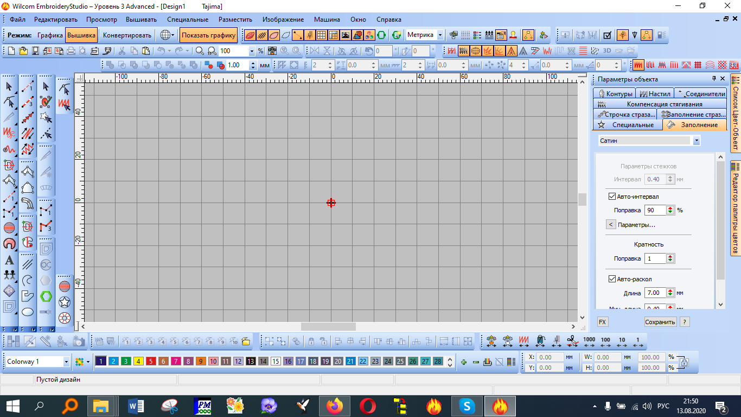Select the green hexagon shape tool
Screen dimensions: 741x417
pos(46,296)
